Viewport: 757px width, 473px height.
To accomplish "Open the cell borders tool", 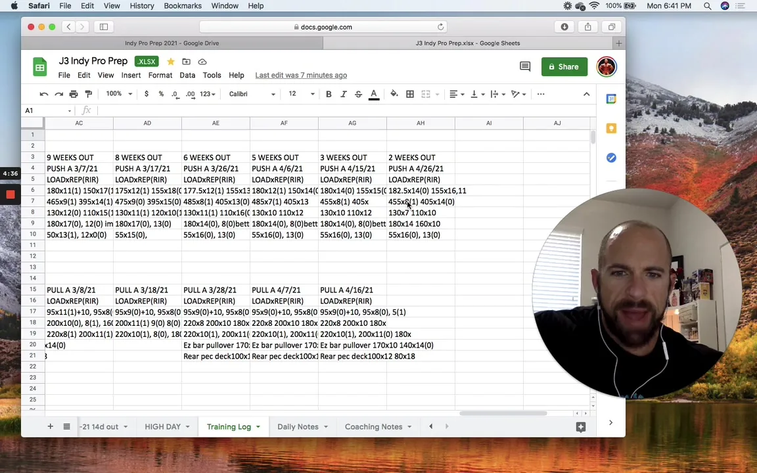I will tap(410, 94).
